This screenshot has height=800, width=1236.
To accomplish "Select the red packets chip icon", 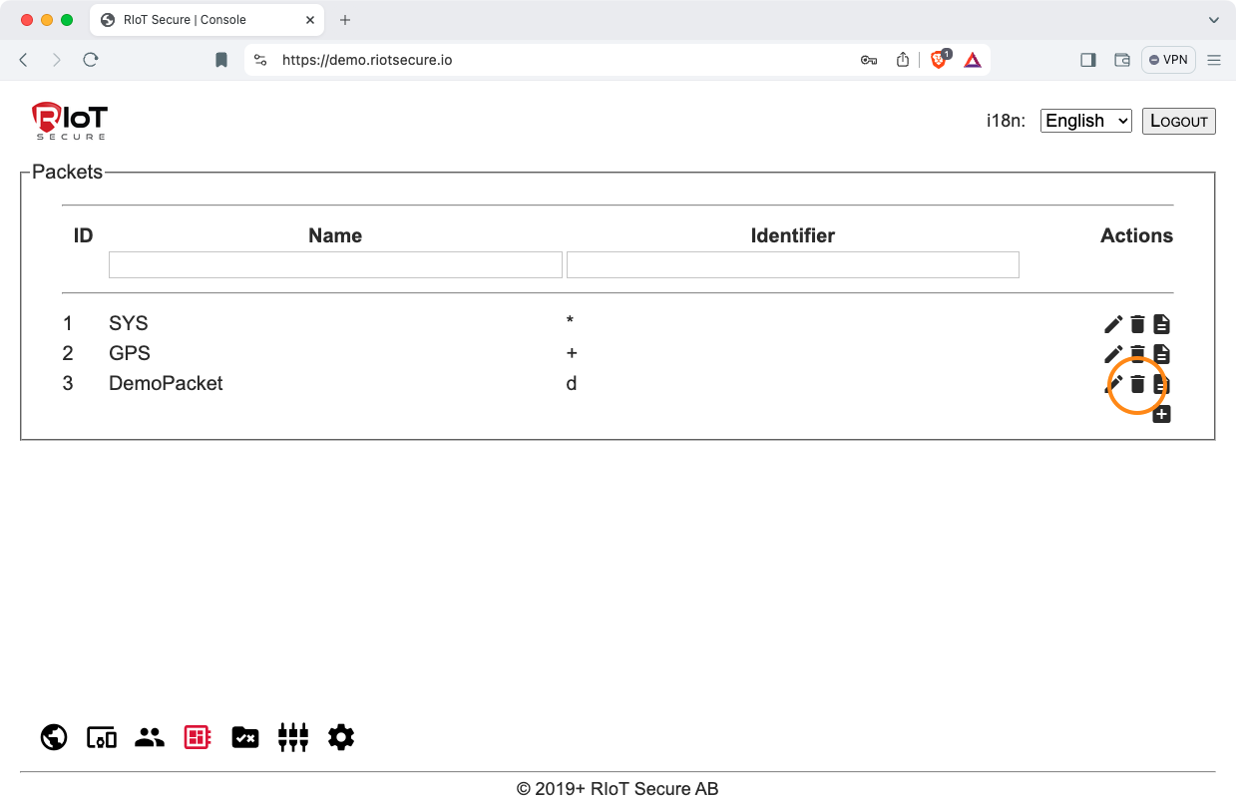I will click(198, 737).
